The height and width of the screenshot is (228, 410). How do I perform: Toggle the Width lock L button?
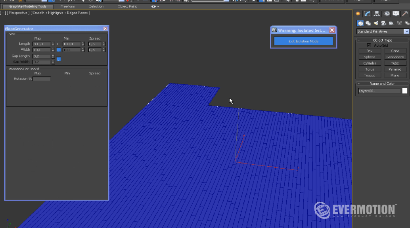click(58, 49)
